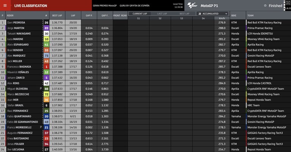Image resolution: width=291 pixels, height=152 pixels.
Task: Switch to the LAST LAP tab
Action: tap(162, 14)
